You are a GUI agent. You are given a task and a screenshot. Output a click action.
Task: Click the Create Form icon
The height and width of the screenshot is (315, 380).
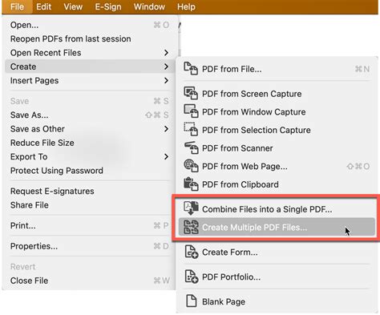[x=192, y=252]
